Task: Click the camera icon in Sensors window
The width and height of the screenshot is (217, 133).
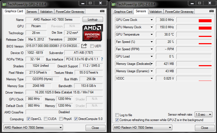Action: coord(211,11)
